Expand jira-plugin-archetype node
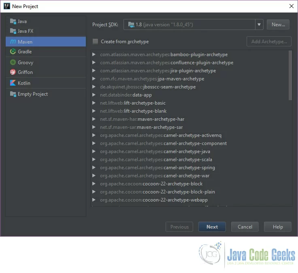 coord(94,71)
